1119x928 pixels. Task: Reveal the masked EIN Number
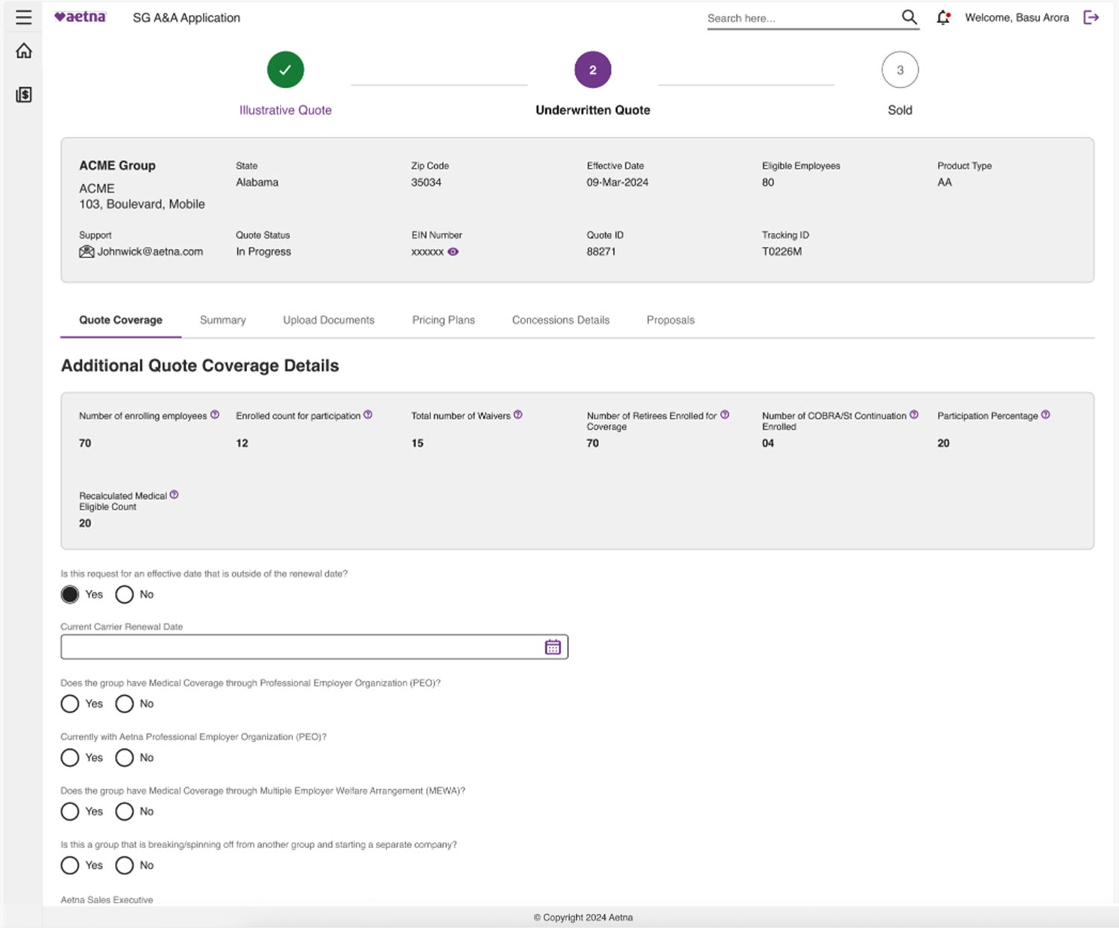pos(453,251)
